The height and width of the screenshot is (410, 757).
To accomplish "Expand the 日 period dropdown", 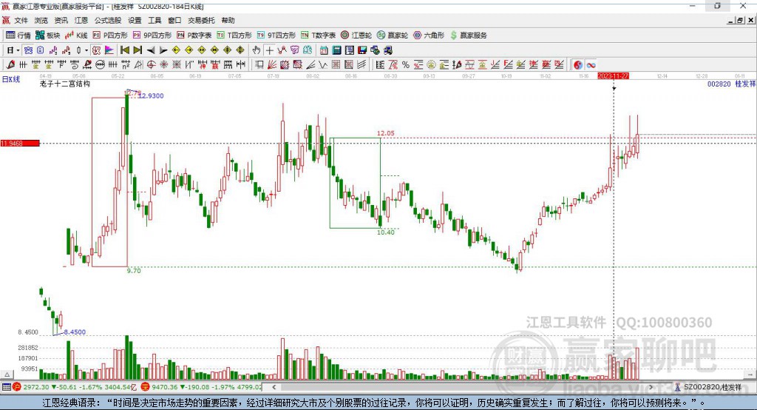I will [x=18, y=50].
